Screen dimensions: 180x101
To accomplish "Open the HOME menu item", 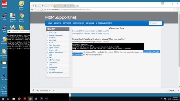I will pos(50,23).
